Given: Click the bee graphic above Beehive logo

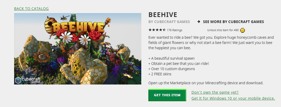Looking at the screenshot, I should click(65, 18).
